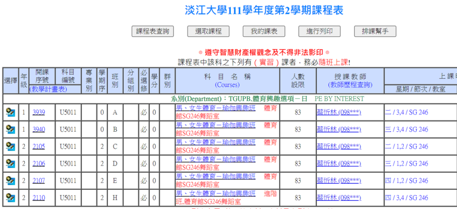Click schedule text 二 / 3,4 / SG 246
The width and height of the screenshot is (457, 209).
[x=407, y=113]
